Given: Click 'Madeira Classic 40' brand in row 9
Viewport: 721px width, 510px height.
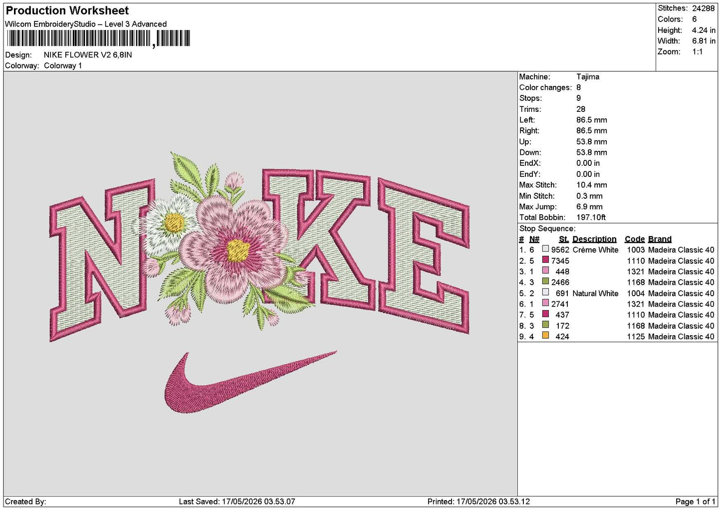Looking at the screenshot, I should (681, 337).
